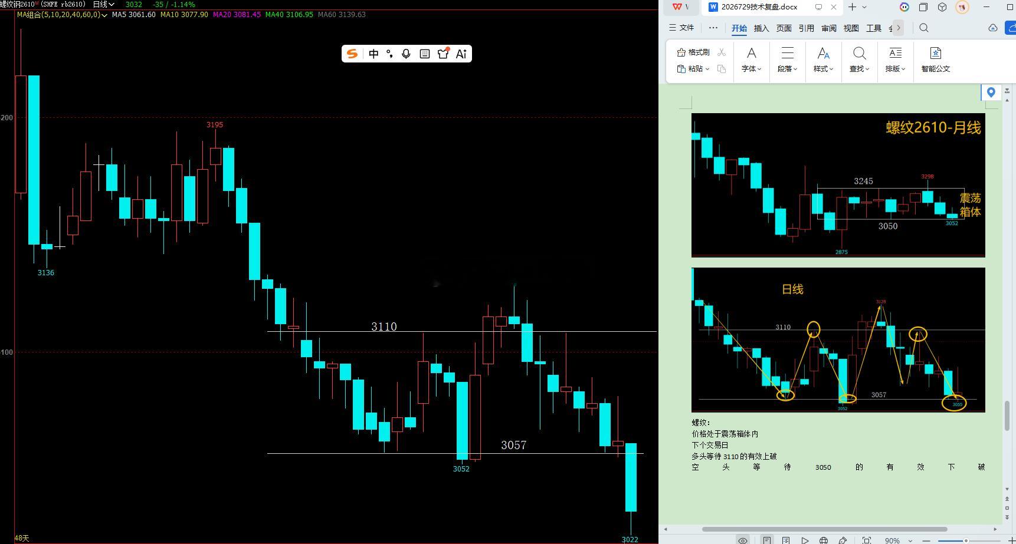
Task: Open the 样式 styles dropdown
Action: tap(824, 60)
